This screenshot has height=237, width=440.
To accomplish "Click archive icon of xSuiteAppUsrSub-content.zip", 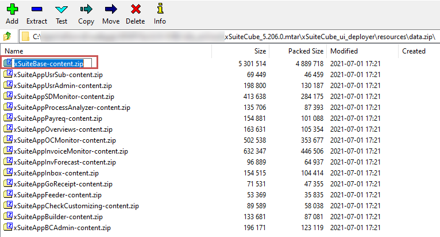I will pyautogui.click(x=8, y=74).
